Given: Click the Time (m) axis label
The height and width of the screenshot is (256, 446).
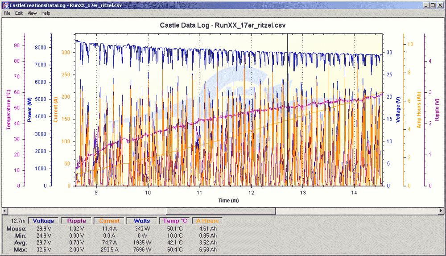Looking at the screenshot, I should pyautogui.click(x=228, y=201).
